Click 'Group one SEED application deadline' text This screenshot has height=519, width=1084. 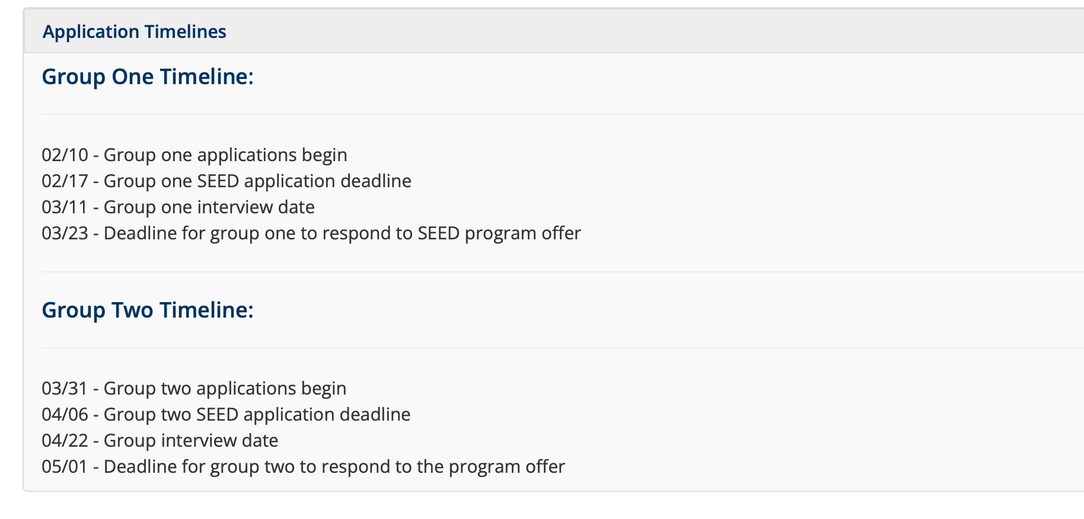[x=257, y=181]
